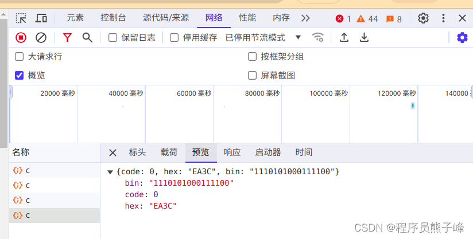
Task: Select the 预览 details tab
Action: point(200,152)
